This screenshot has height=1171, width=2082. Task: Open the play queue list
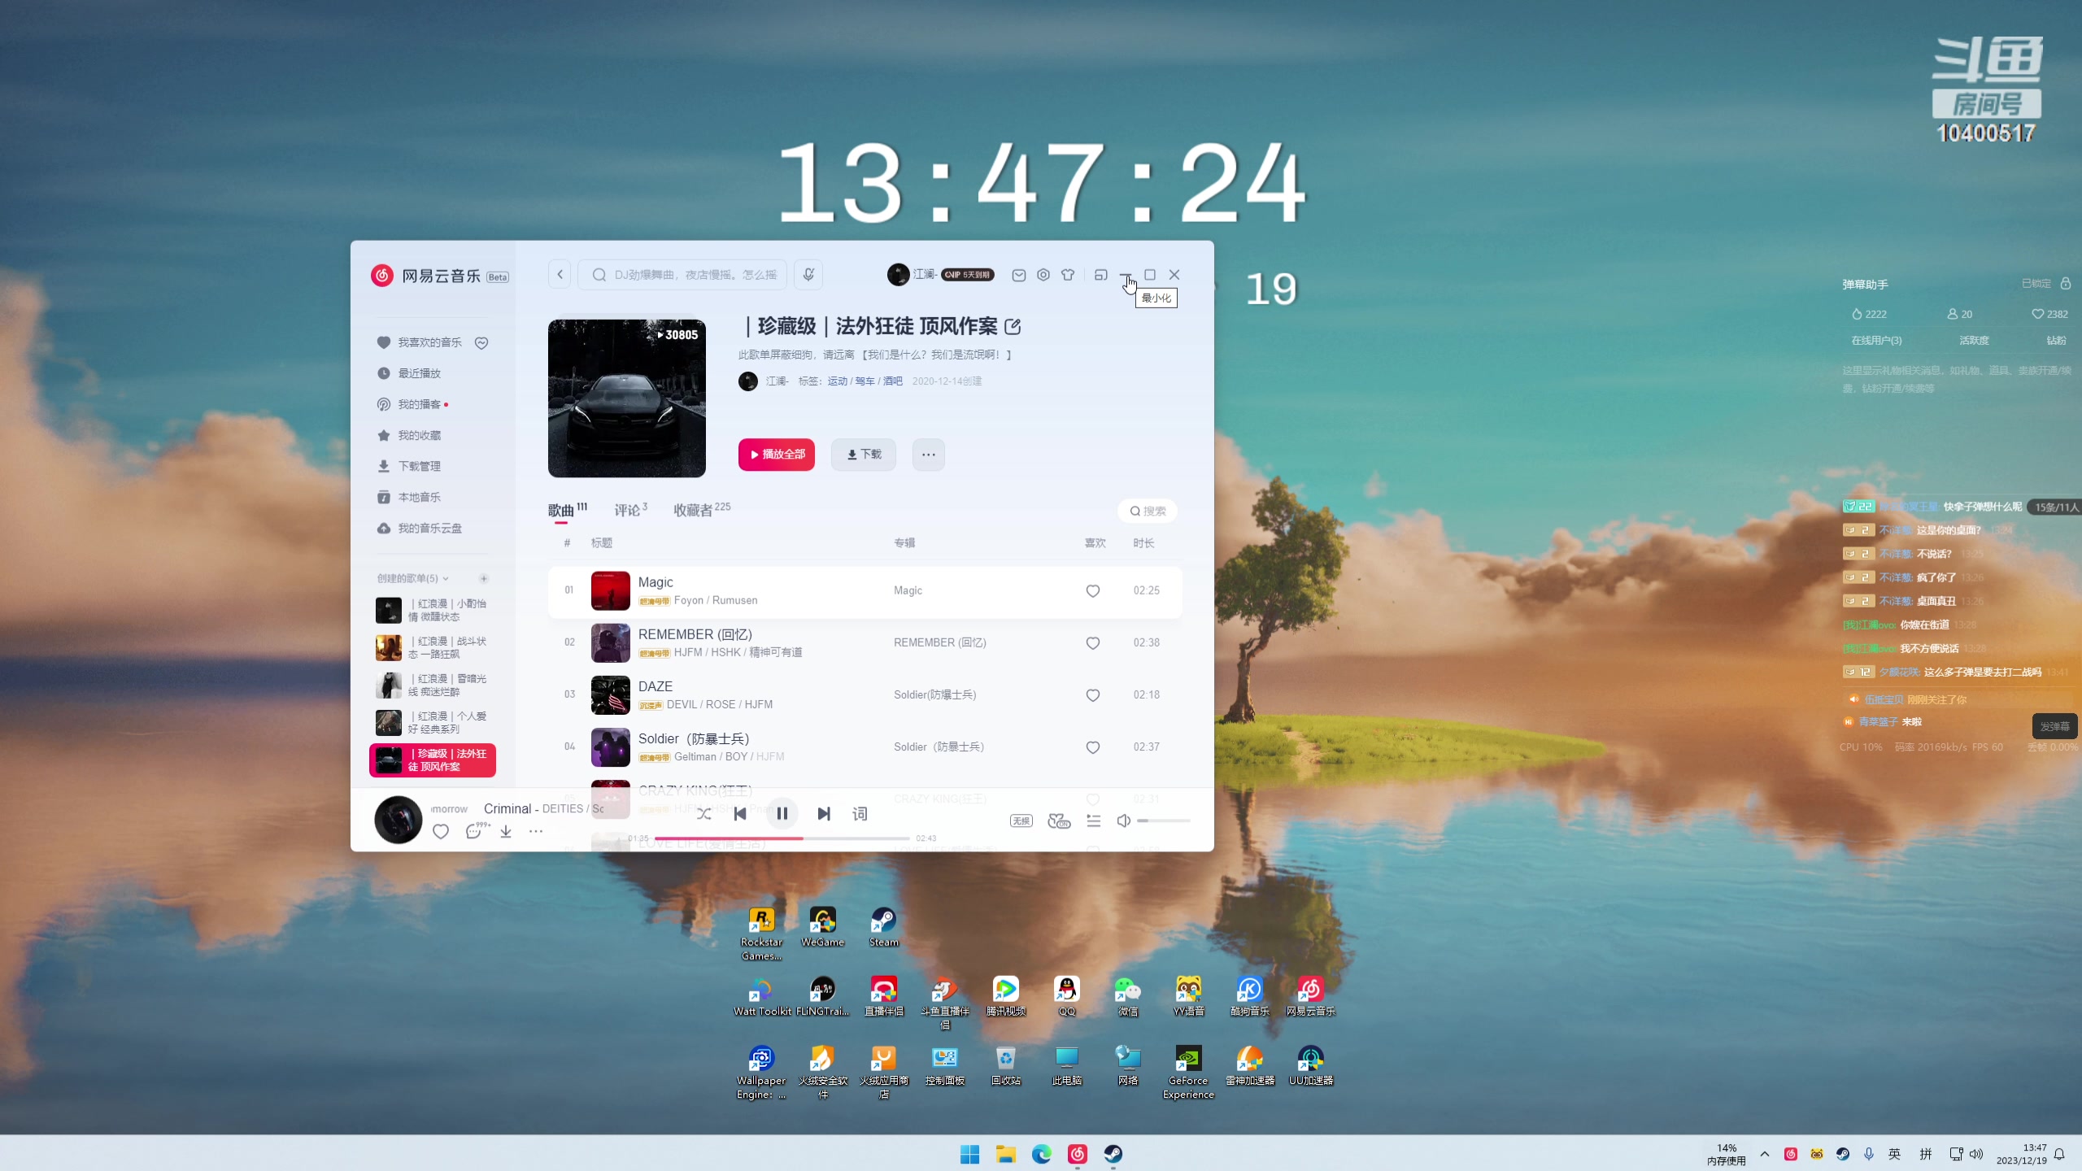(x=1094, y=821)
